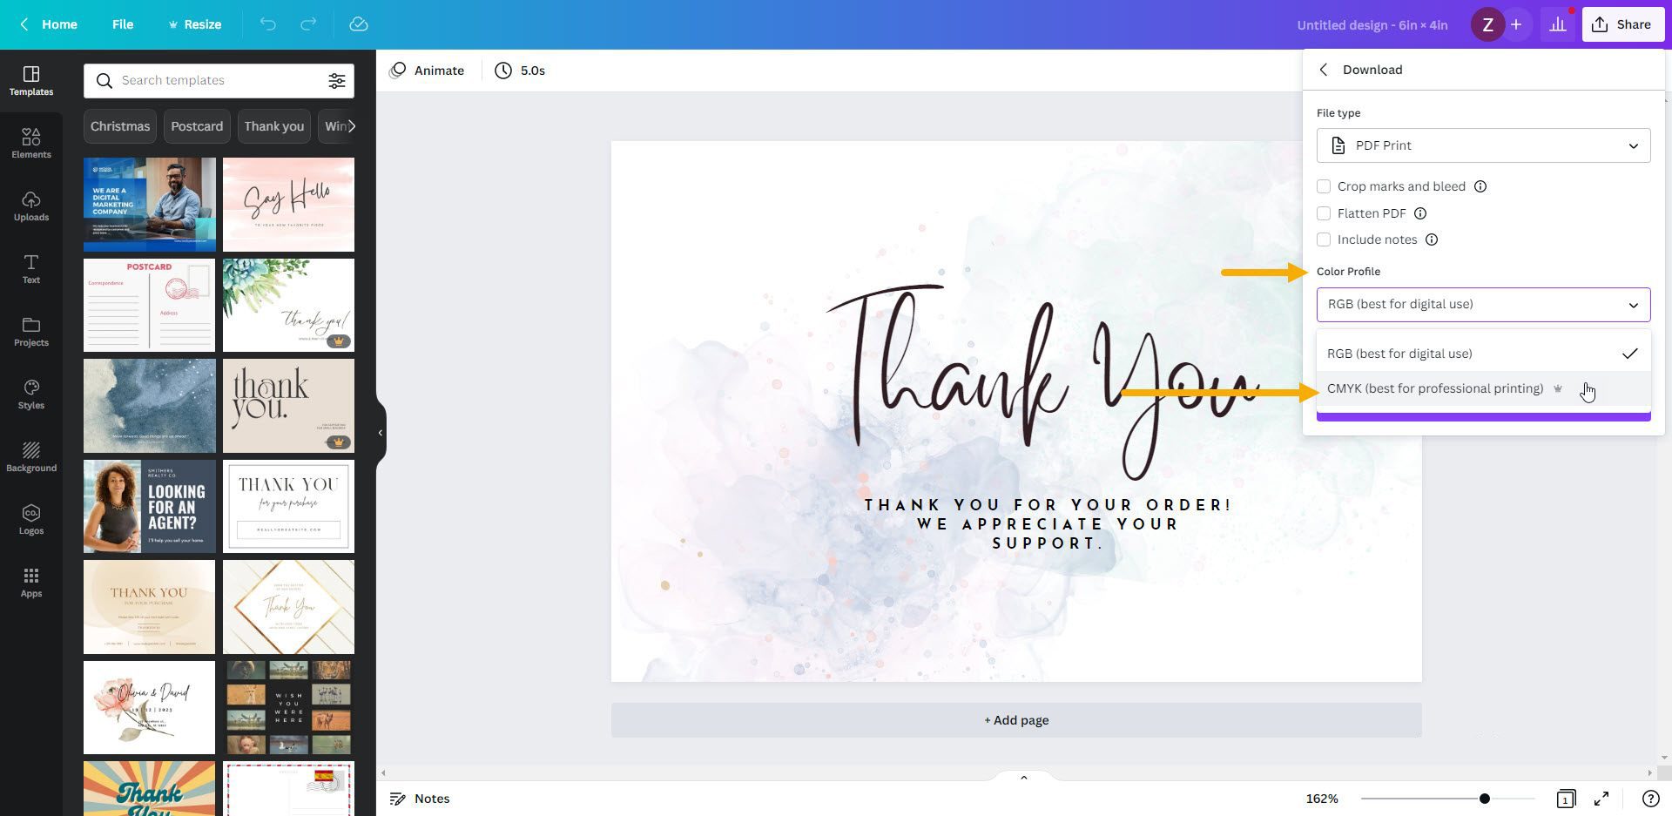
Task: Open the Background panel
Action: (31, 455)
